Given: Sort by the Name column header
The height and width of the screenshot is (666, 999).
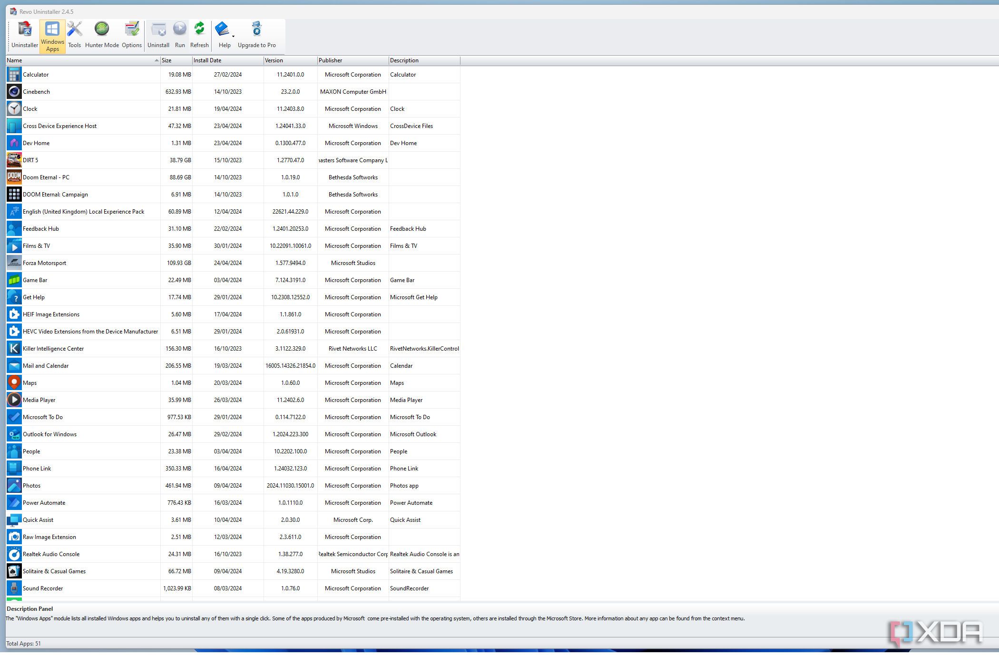Looking at the screenshot, I should click(x=83, y=60).
